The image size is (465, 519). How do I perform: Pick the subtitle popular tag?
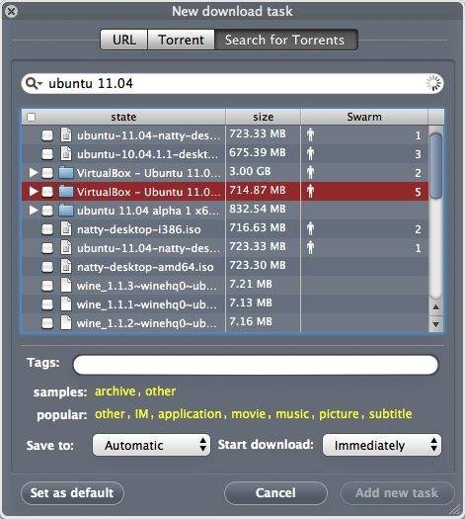tap(390, 414)
